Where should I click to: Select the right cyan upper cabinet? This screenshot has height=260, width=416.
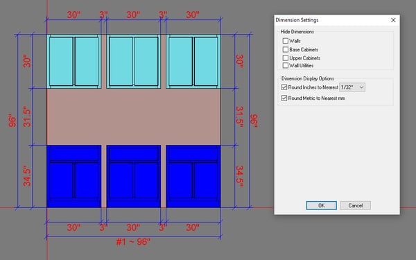(x=193, y=61)
